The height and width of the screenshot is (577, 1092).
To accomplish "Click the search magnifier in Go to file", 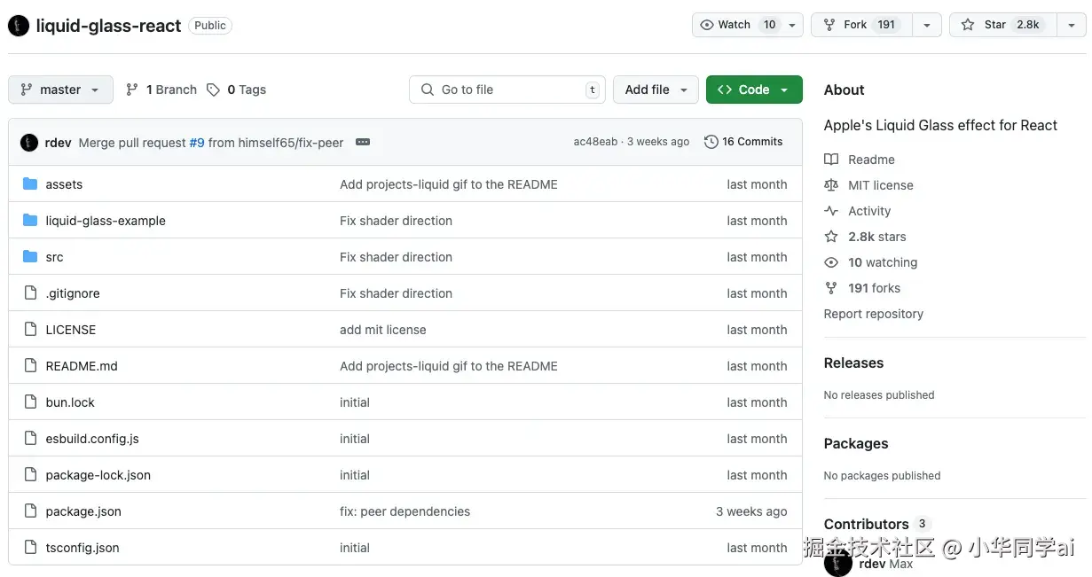I will click(x=428, y=90).
